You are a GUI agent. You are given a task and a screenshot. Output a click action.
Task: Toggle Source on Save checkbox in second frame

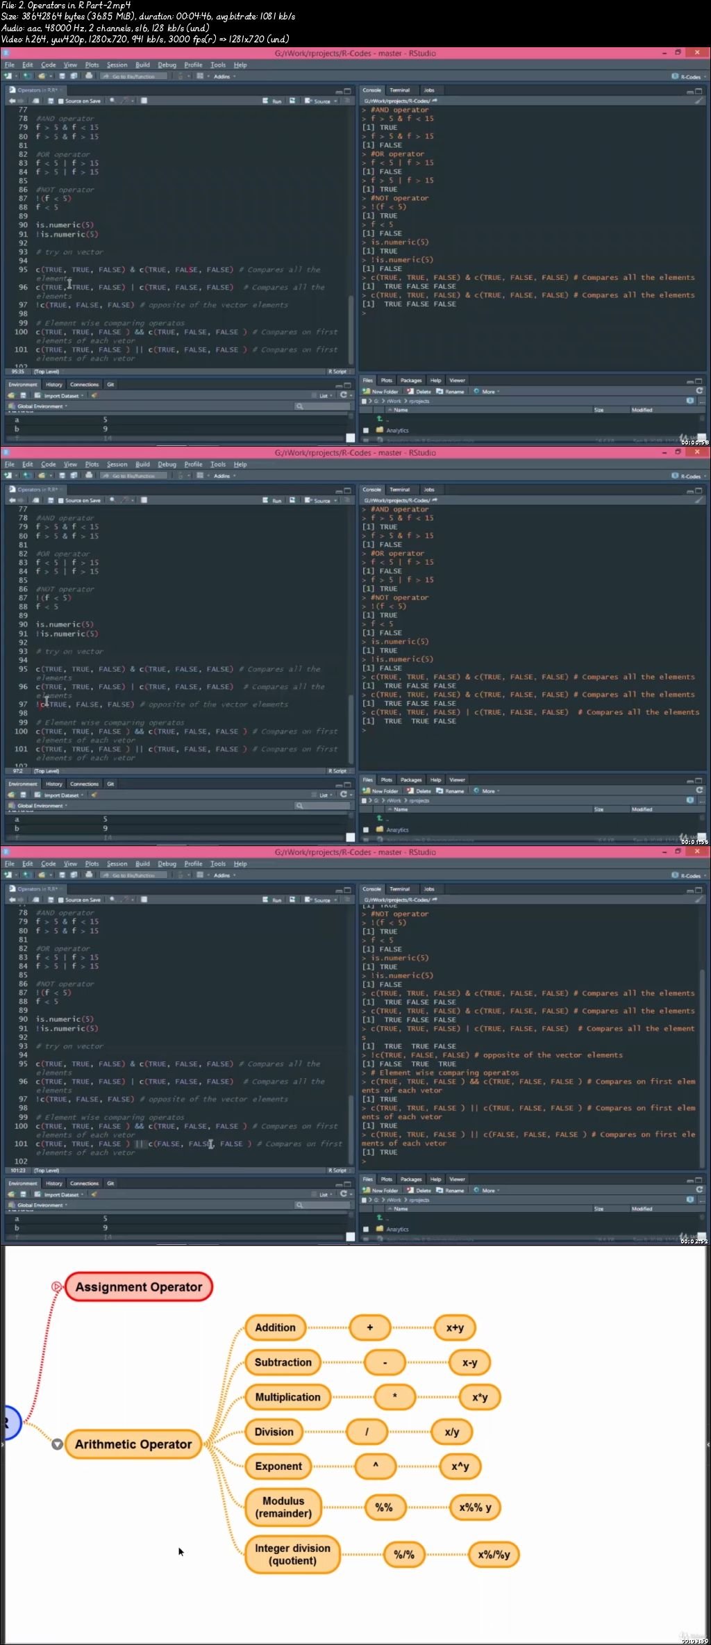62,500
